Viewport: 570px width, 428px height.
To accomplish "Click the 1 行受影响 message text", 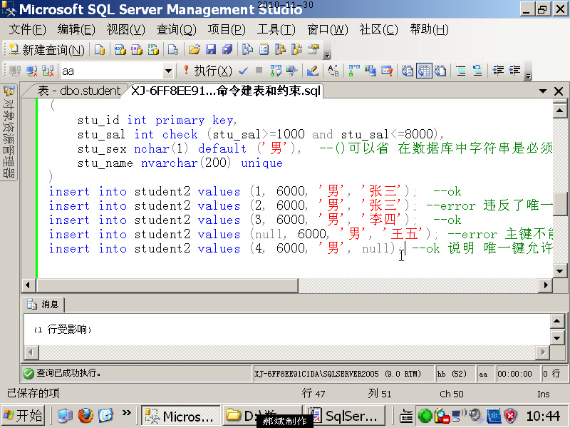I will tap(62, 330).
